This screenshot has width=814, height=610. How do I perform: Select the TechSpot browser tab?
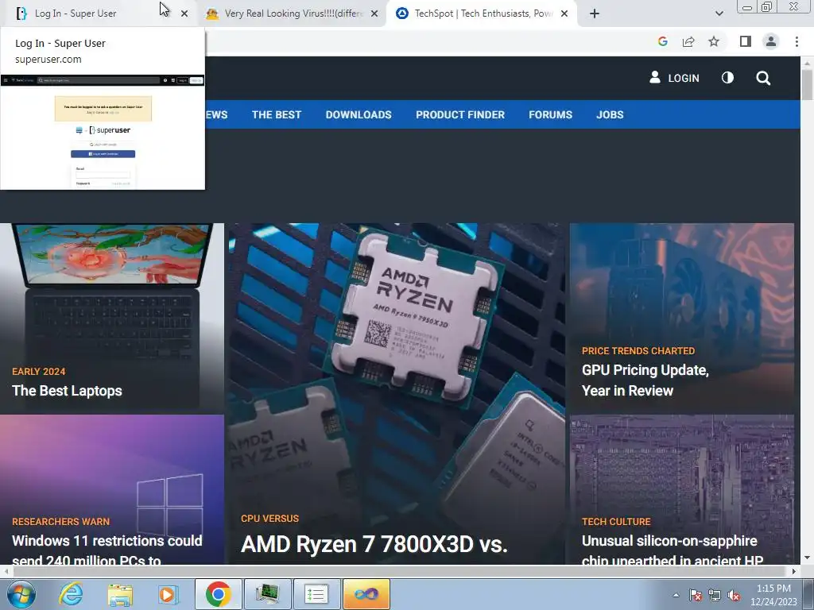480,14
